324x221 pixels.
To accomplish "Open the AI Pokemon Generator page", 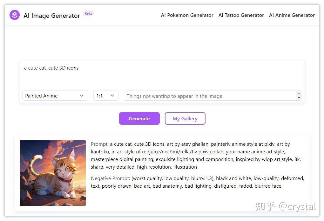I will (187, 15).
